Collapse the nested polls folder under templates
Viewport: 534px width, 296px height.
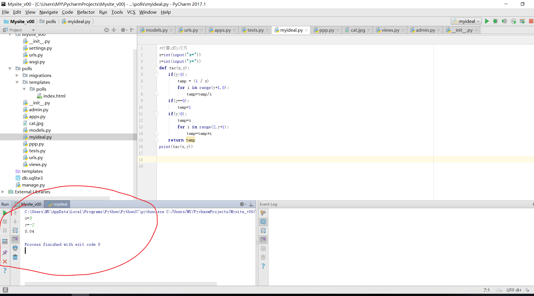click(24, 89)
